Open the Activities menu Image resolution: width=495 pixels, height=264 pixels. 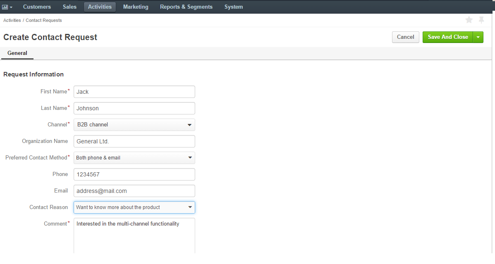[100, 7]
